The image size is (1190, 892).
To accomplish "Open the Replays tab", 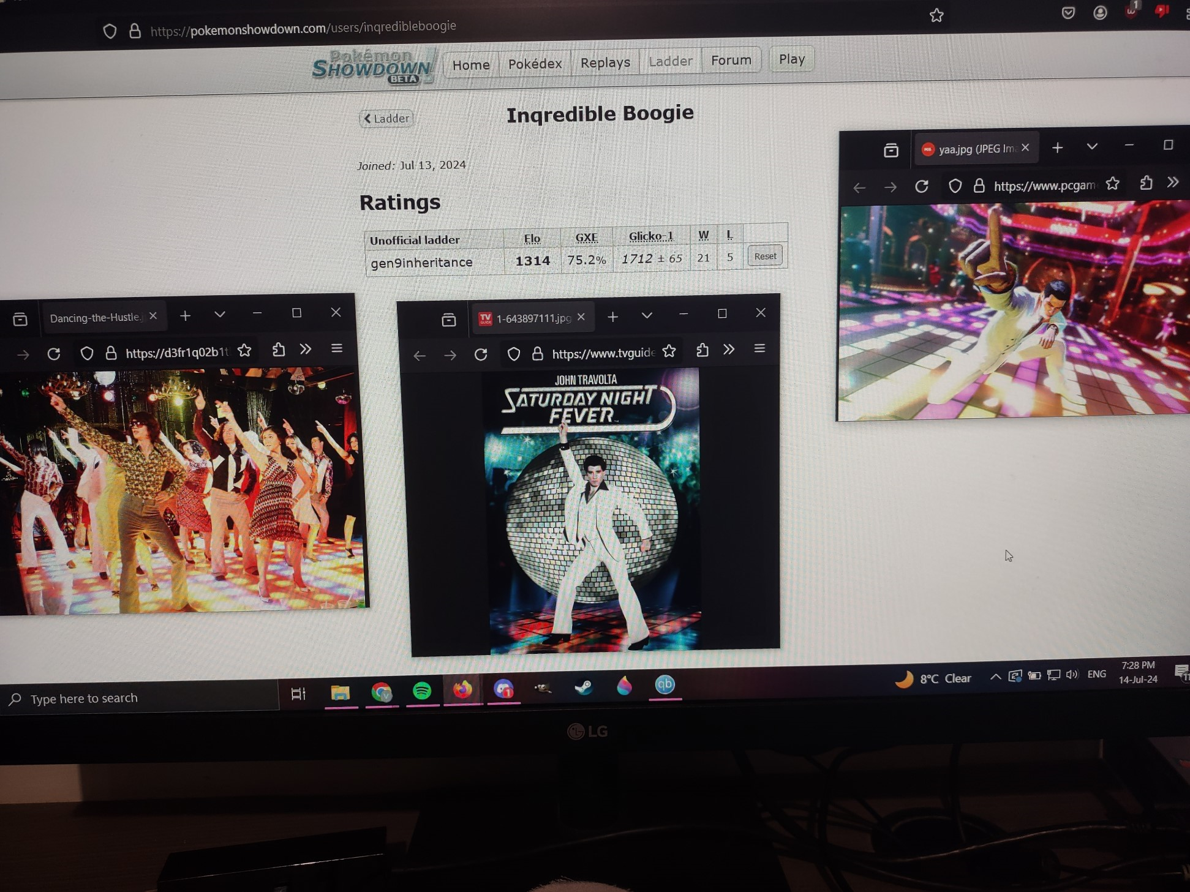I will coord(605,62).
